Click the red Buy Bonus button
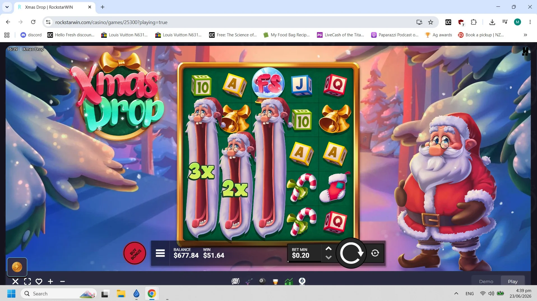 [135, 253]
